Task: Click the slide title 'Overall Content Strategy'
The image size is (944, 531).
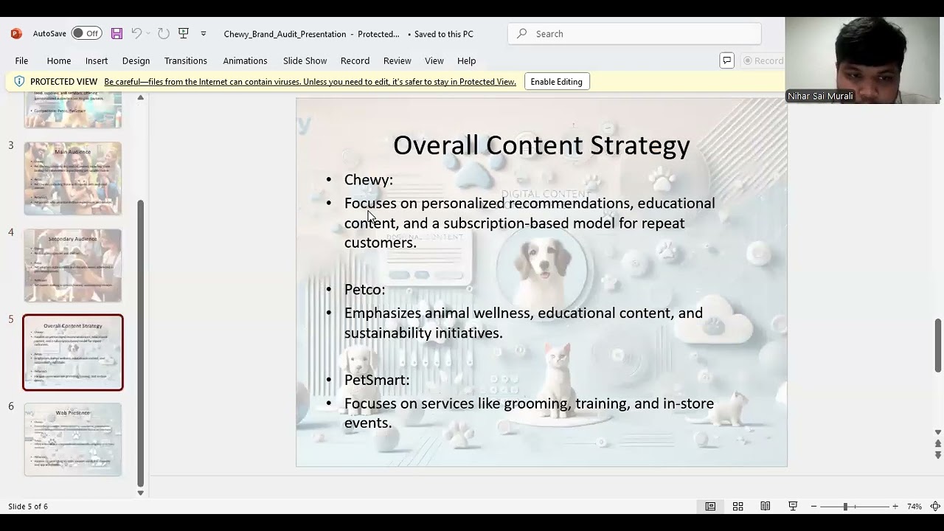Action: coord(541,145)
